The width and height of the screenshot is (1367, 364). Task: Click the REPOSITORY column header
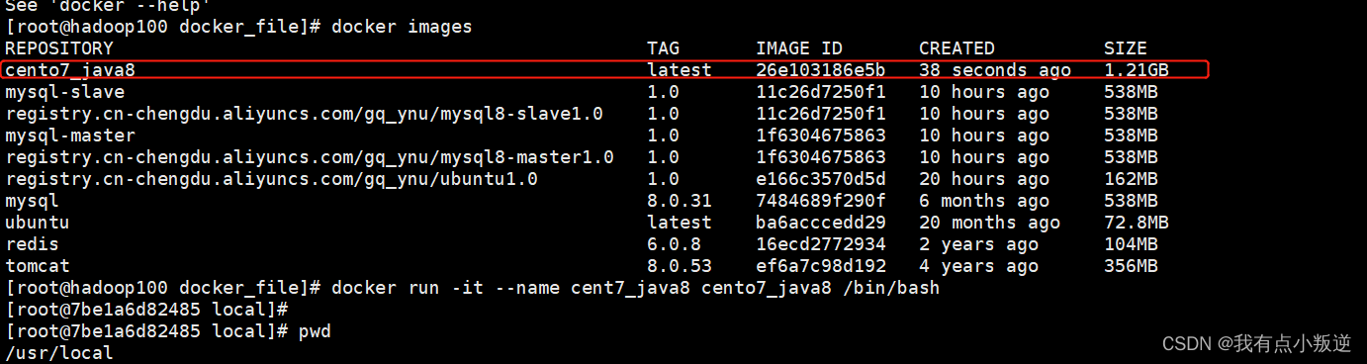[59, 48]
